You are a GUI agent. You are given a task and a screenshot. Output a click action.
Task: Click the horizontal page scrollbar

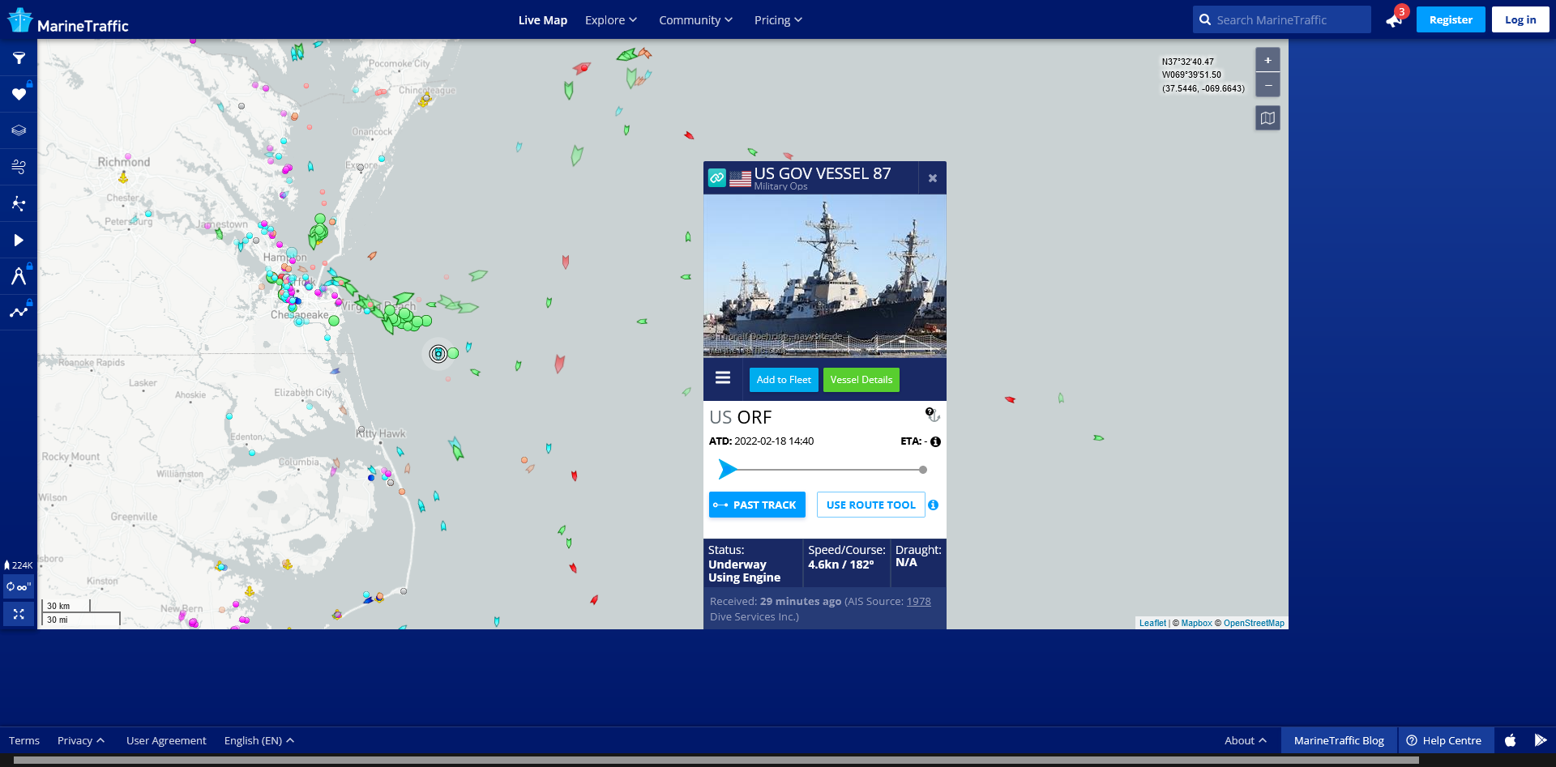coord(716,761)
